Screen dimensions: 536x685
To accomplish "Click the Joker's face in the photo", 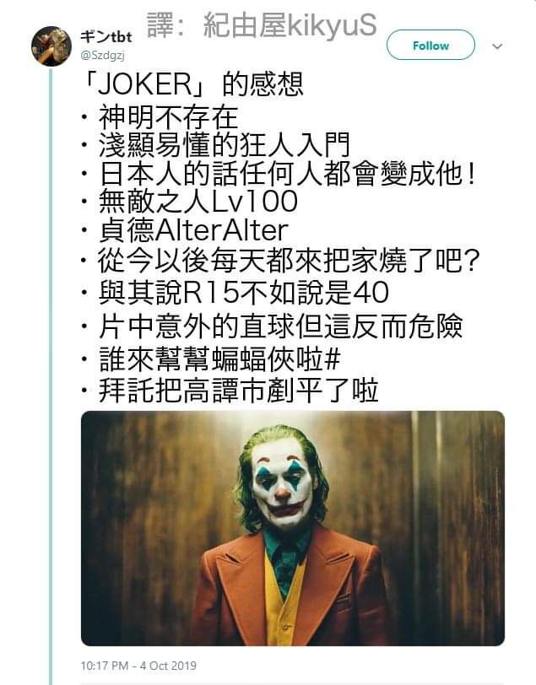I will pyautogui.click(x=284, y=484).
